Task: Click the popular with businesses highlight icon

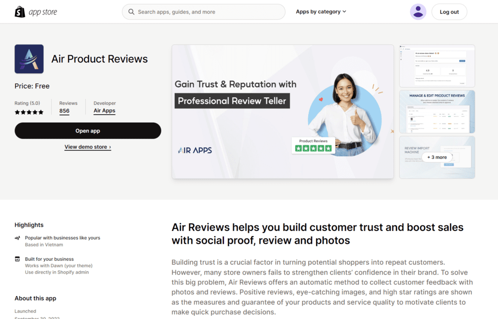Action: point(17,238)
